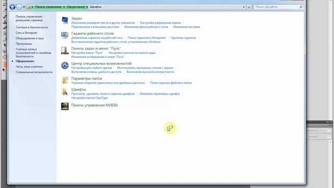The width and height of the screenshot is (334, 188).
Task: Click 'Изменение заставки' link
Action: pos(186,27)
